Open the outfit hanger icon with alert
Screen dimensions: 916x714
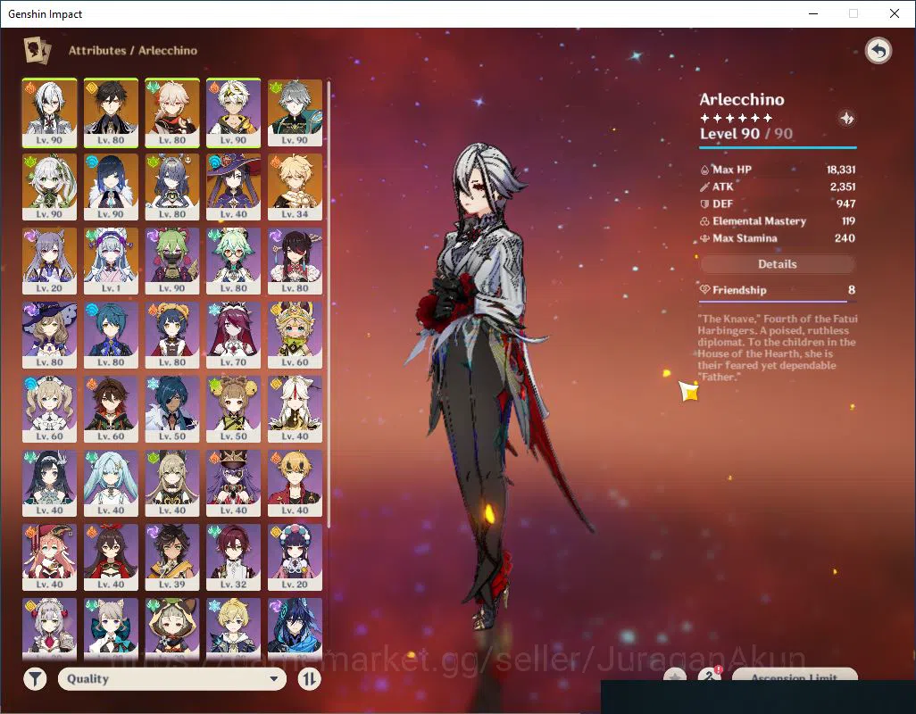(709, 675)
